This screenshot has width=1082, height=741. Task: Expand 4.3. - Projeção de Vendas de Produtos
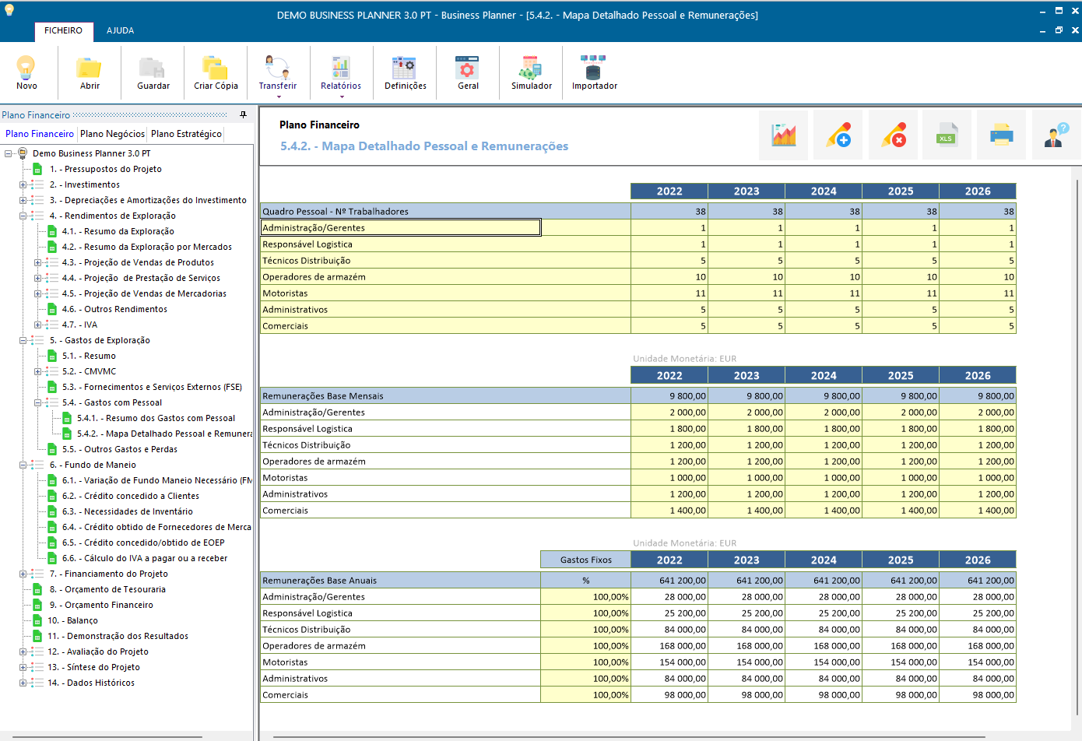tap(37, 262)
